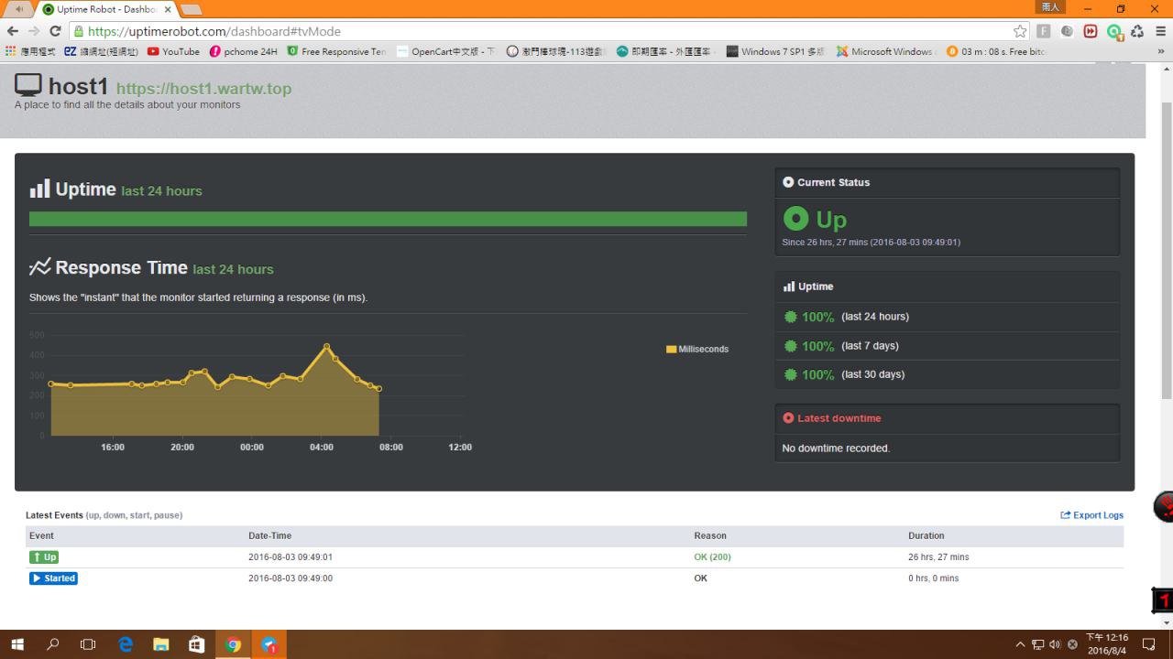The width and height of the screenshot is (1173, 659).
Task: Open the pchome 24H bookmark
Action: pyautogui.click(x=243, y=51)
